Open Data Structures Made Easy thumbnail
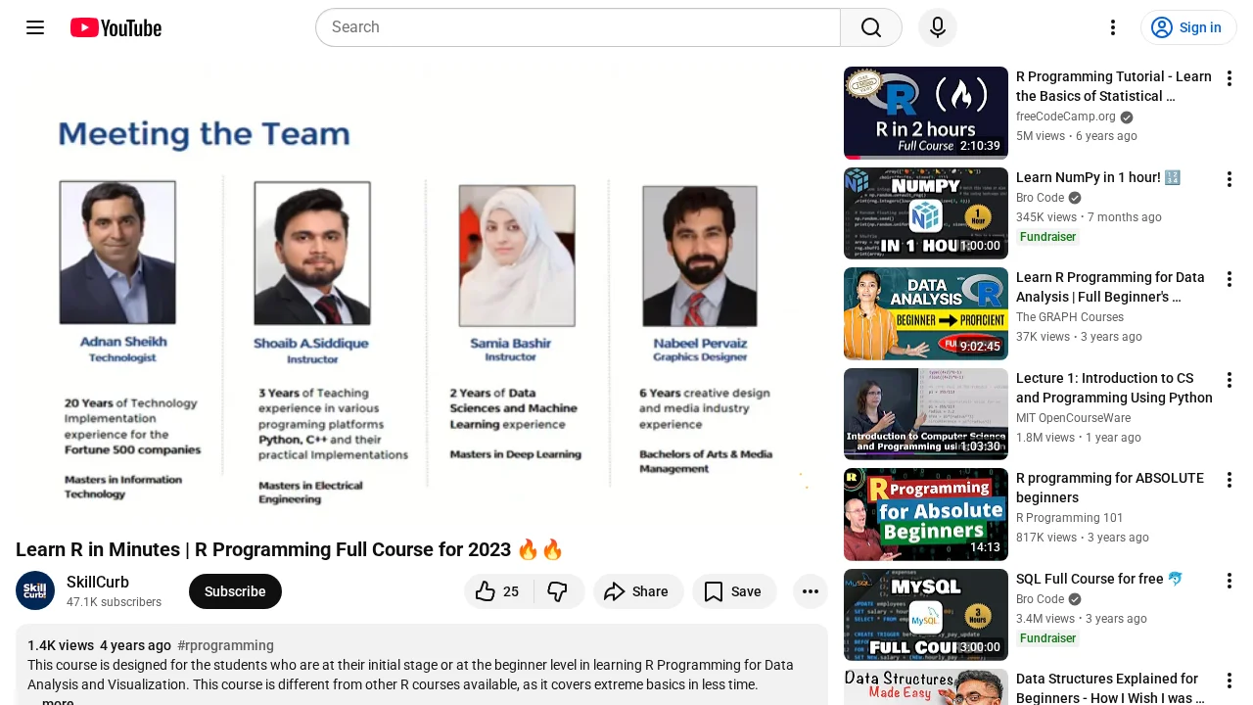Image resolution: width=1253 pixels, height=705 pixels. click(x=926, y=687)
